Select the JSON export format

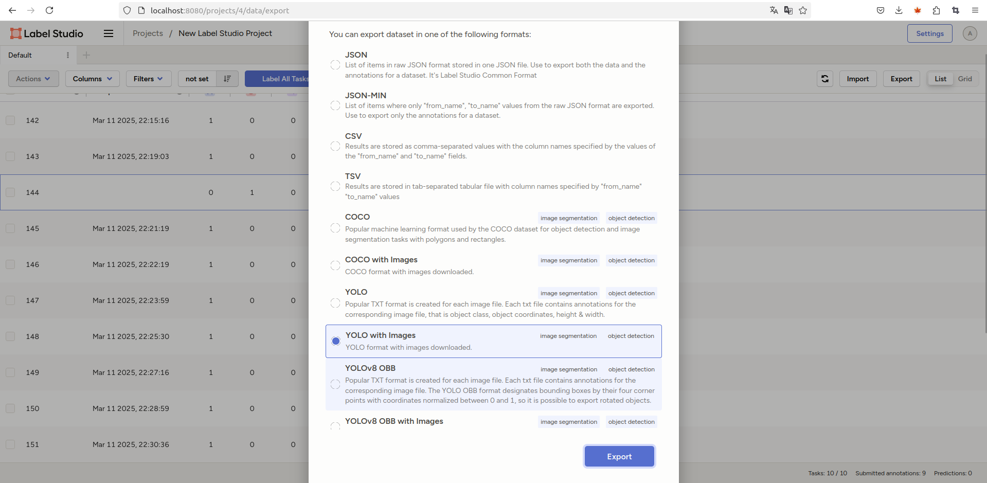[x=335, y=65]
